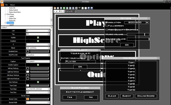Select the green circle radio widget tool
The width and height of the screenshot is (171, 105).
point(64,8)
